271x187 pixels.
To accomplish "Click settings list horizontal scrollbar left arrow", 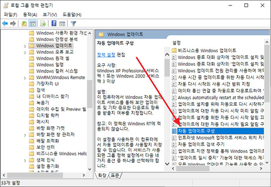I will (173, 169).
